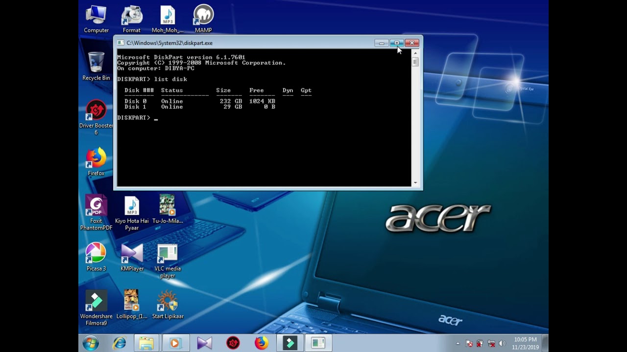627x352 pixels.
Task: Open the Windows Start menu orb
Action: click(91, 343)
